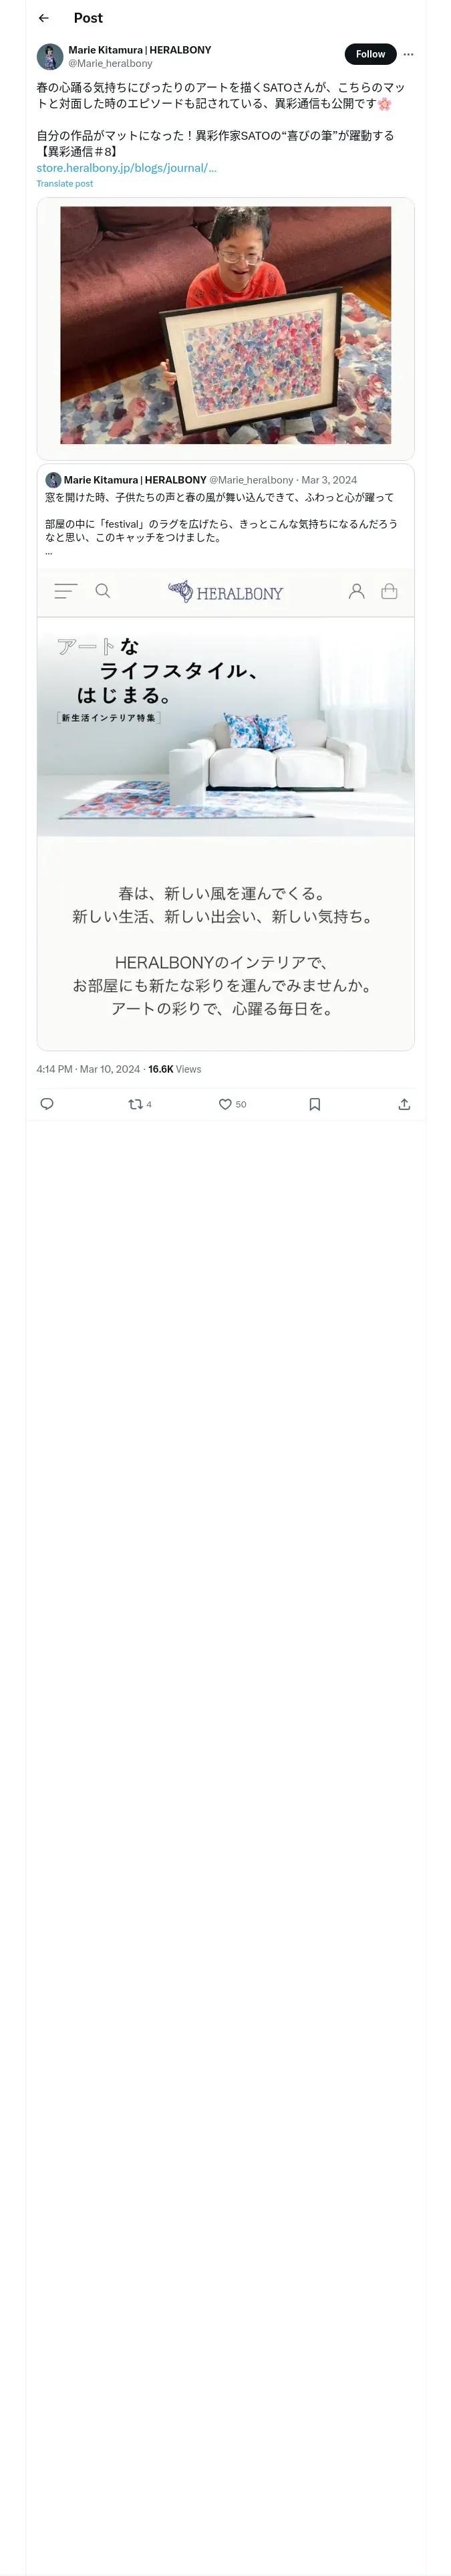Image resolution: width=451 pixels, height=2576 pixels.
Task: Click the reply speech bubble icon
Action: coord(47,1104)
